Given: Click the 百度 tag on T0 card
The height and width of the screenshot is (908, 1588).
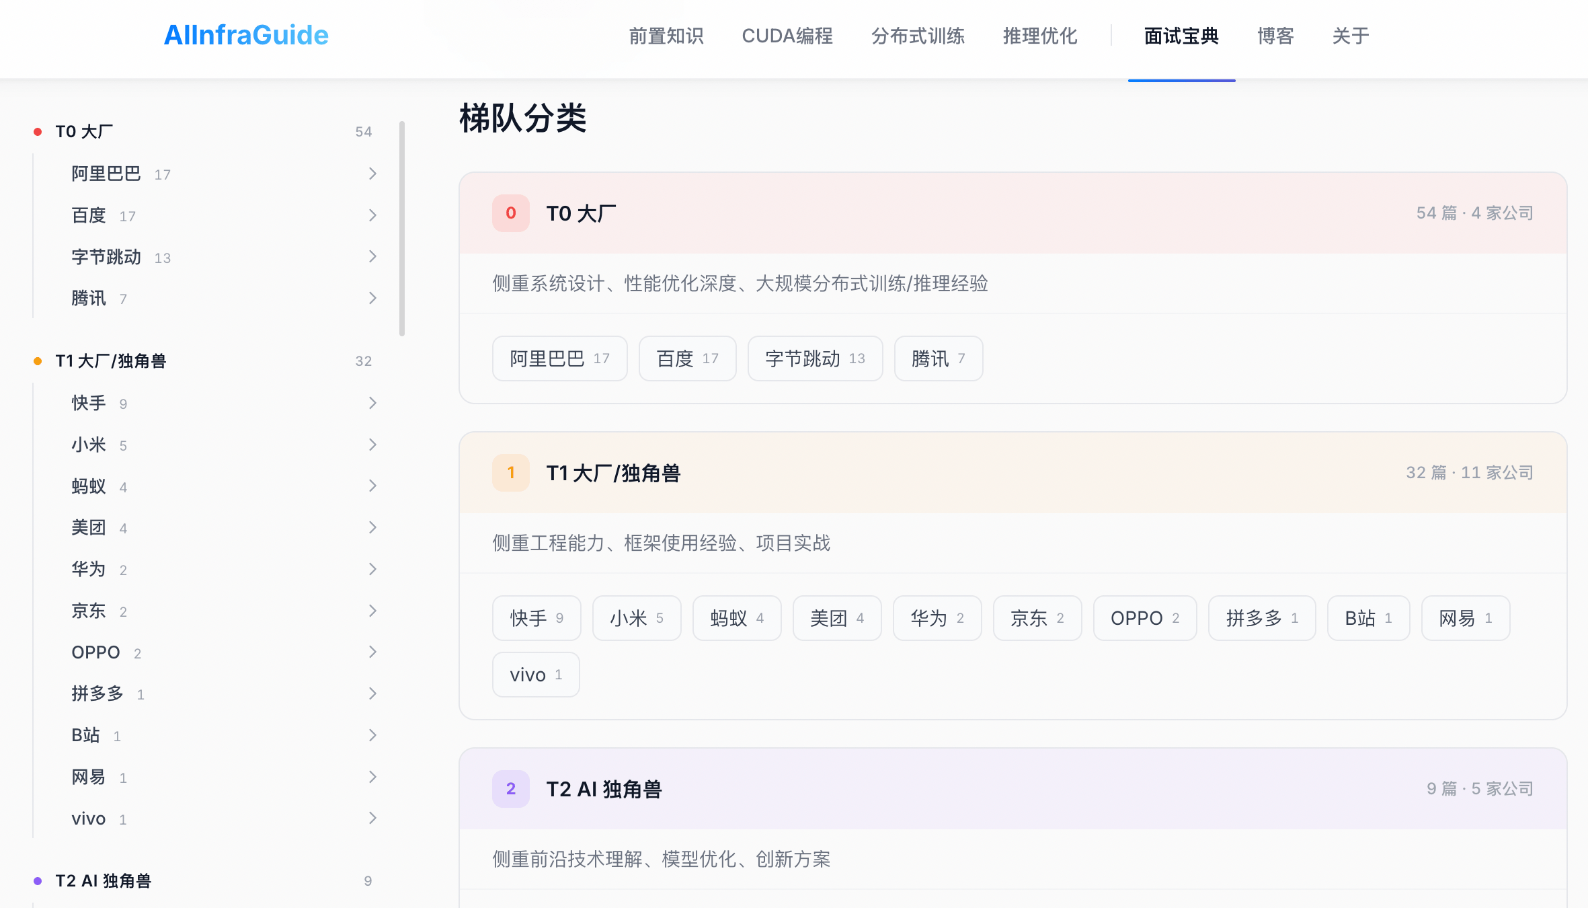Looking at the screenshot, I should point(687,358).
